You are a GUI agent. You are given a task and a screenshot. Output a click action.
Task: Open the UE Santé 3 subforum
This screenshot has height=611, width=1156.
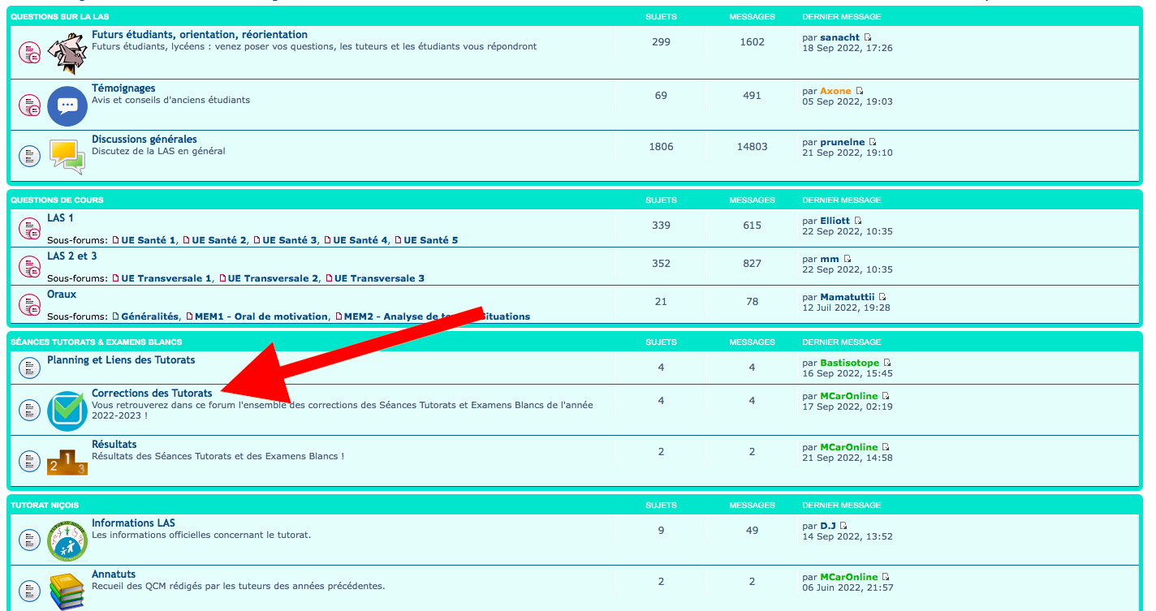pos(289,240)
